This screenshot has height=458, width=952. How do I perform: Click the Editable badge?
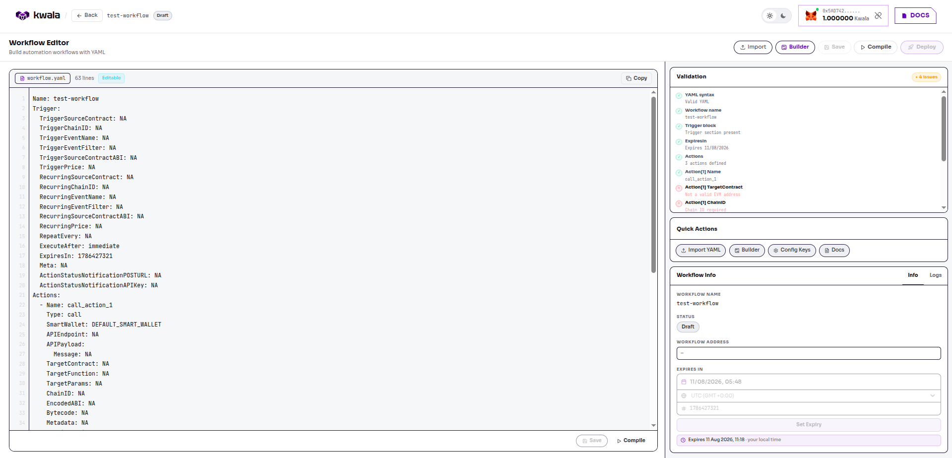point(111,78)
